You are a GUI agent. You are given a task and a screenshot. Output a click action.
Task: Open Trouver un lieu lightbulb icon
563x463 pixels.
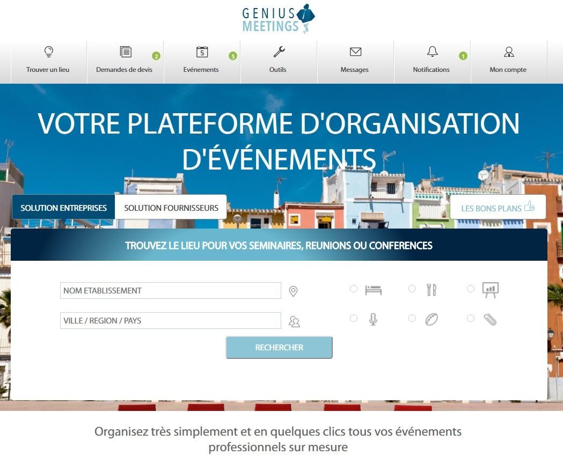pyautogui.click(x=48, y=52)
